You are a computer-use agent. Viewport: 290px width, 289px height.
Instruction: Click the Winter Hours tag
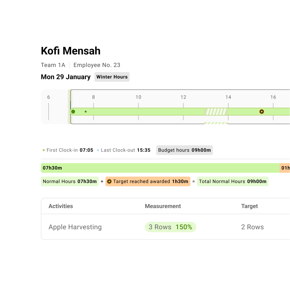point(112,77)
